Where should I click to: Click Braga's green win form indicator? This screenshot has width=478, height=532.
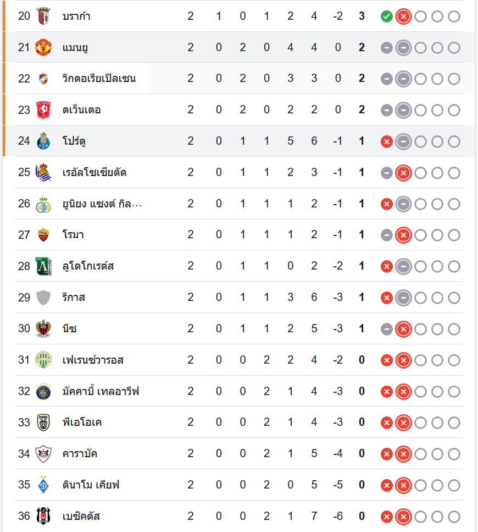pos(387,17)
